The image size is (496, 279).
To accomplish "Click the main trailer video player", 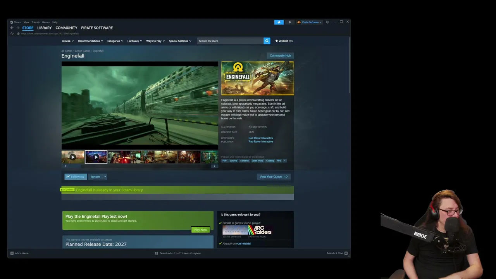I will (x=140, y=105).
